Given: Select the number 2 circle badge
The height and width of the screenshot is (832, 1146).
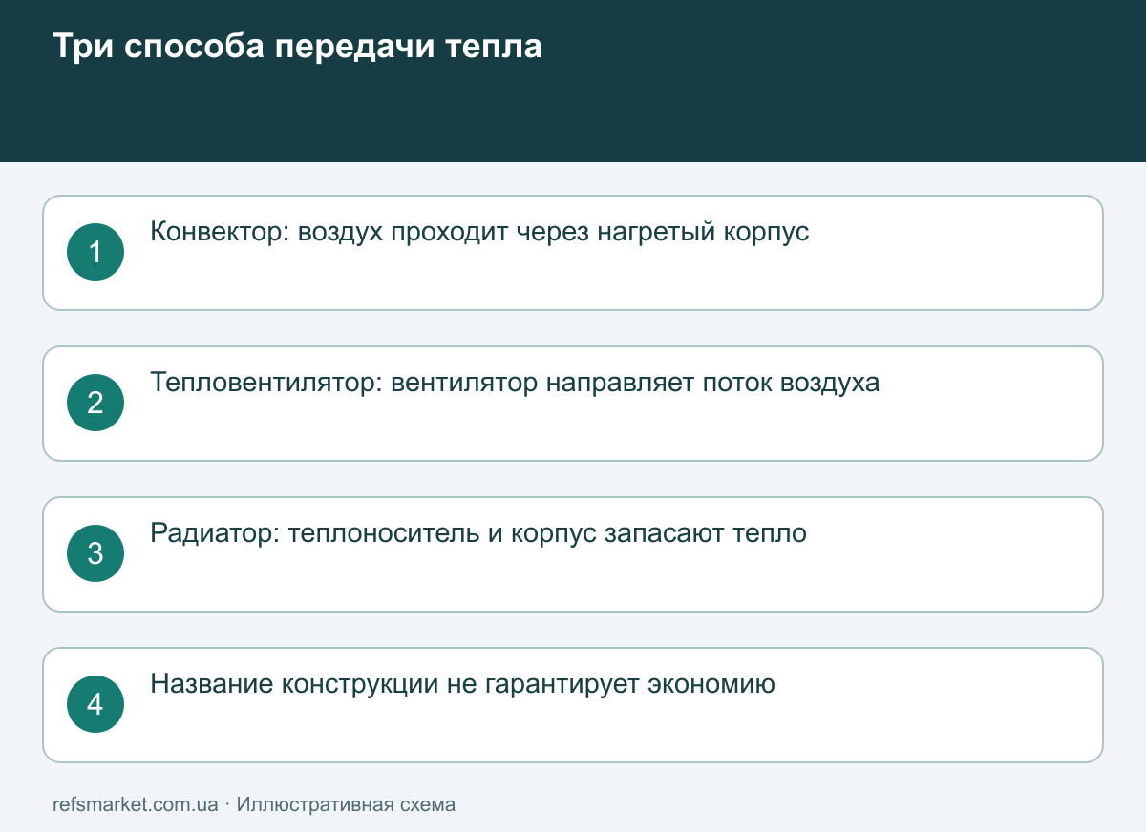Looking at the screenshot, I should (x=95, y=403).
